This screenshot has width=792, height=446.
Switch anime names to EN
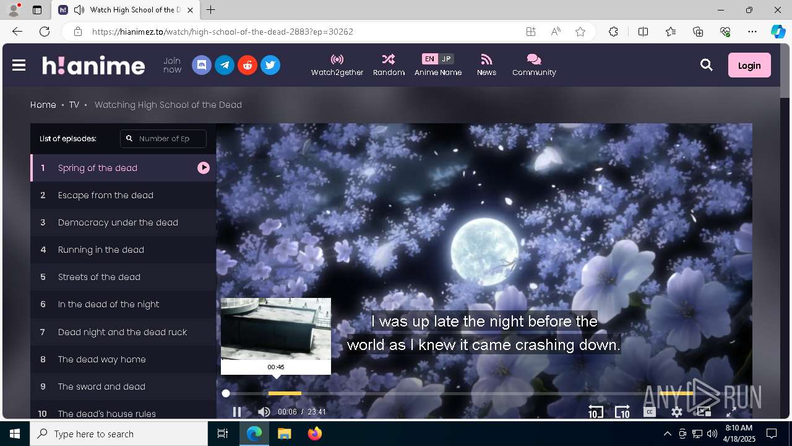429,59
